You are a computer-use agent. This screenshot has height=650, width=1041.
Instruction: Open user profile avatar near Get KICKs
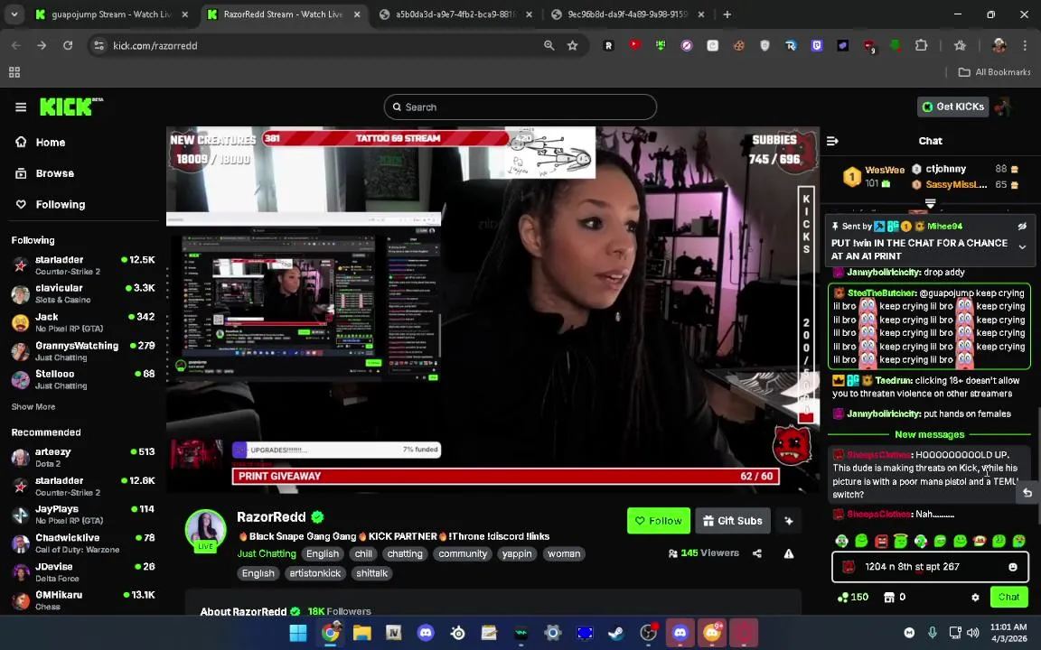coord(1003,107)
